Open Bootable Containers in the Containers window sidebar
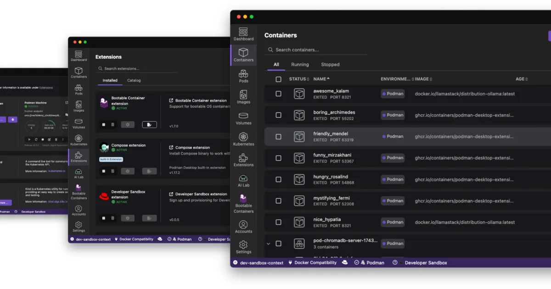The image size is (551, 289). 243,203
